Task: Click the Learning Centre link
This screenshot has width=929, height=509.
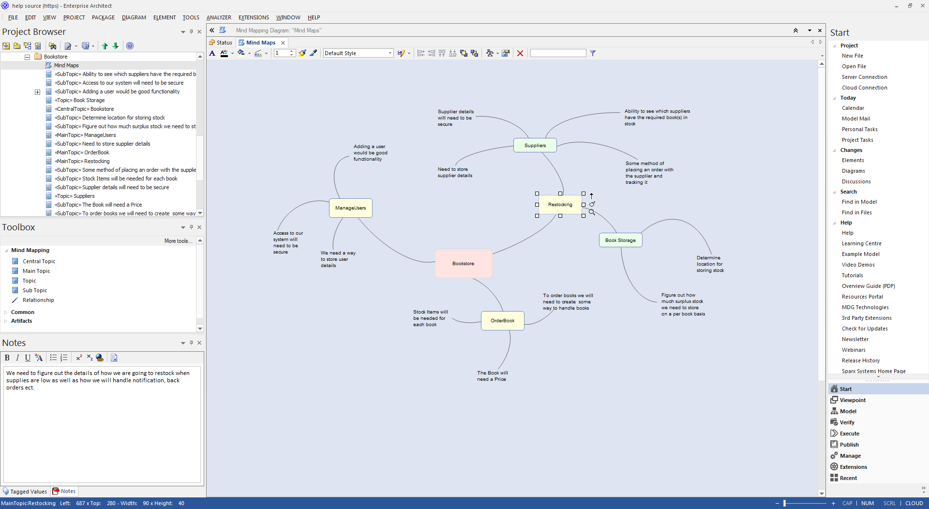Action: (861, 243)
